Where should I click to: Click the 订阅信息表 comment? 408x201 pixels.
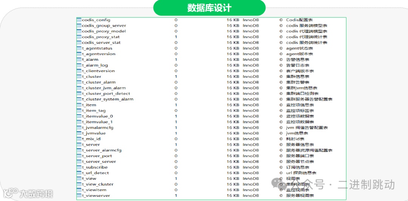point(298,167)
